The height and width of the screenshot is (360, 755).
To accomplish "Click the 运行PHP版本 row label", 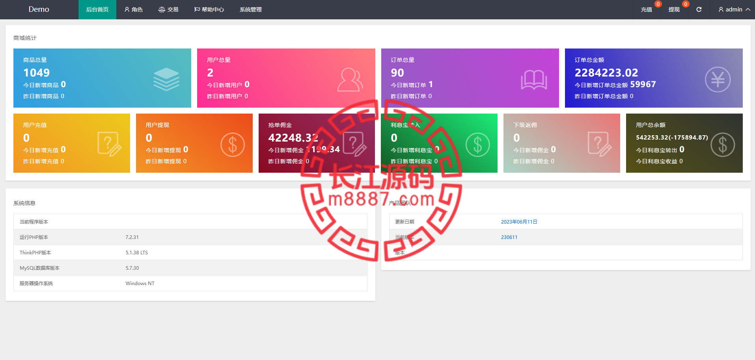I will (x=34, y=237).
